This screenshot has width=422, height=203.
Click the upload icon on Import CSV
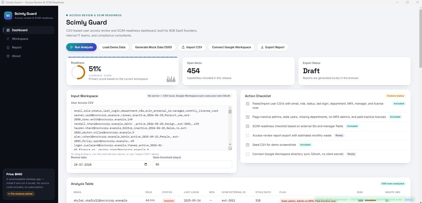pyautogui.click(x=183, y=47)
